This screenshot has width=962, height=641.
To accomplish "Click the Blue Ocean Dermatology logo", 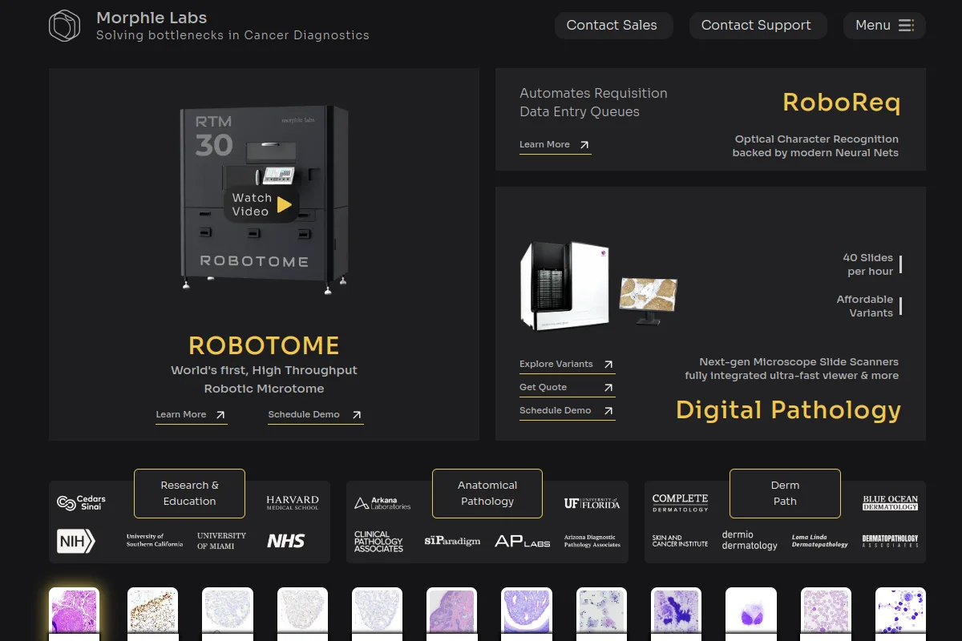I will pos(891,503).
